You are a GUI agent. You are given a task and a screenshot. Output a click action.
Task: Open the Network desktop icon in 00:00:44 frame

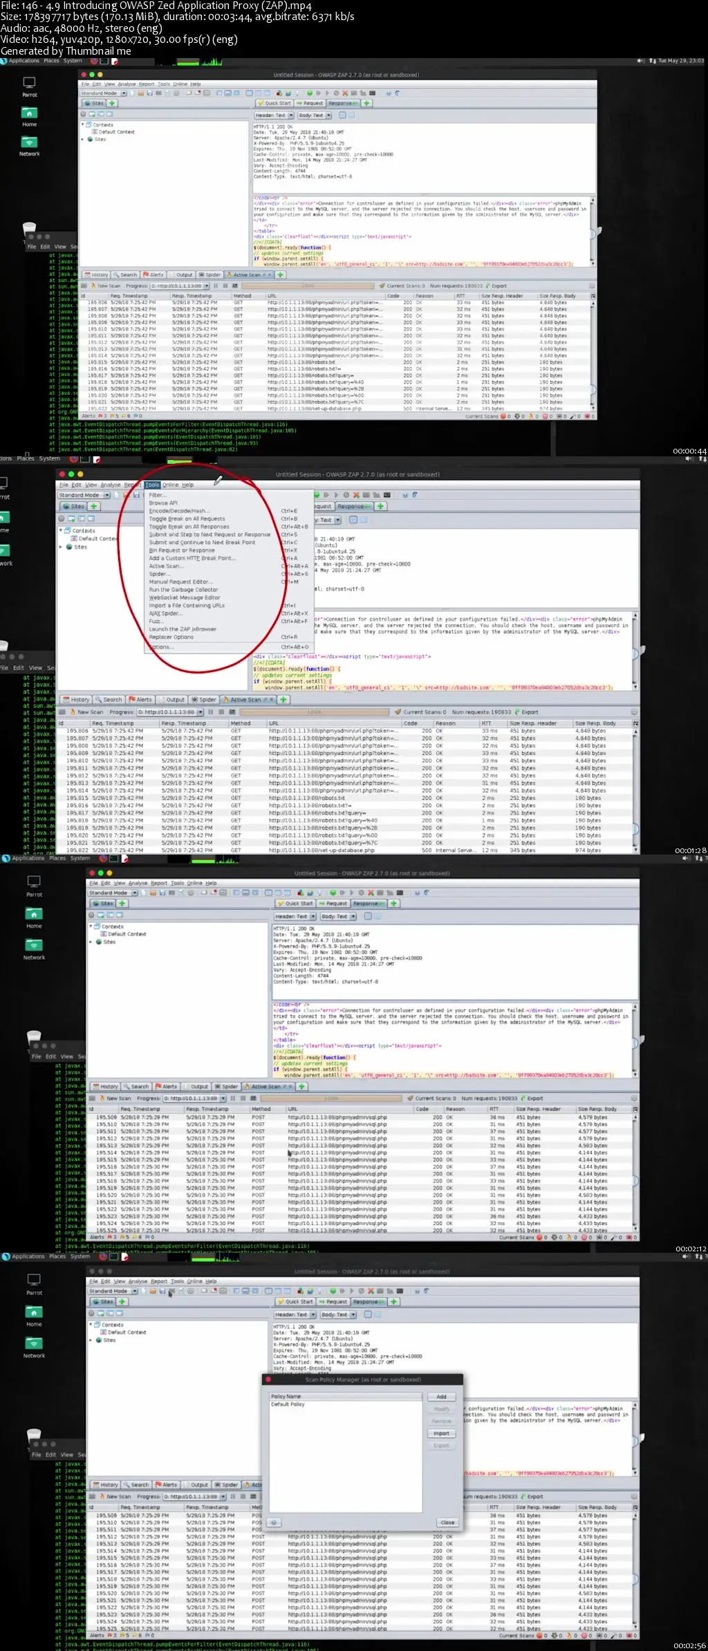pos(29,145)
